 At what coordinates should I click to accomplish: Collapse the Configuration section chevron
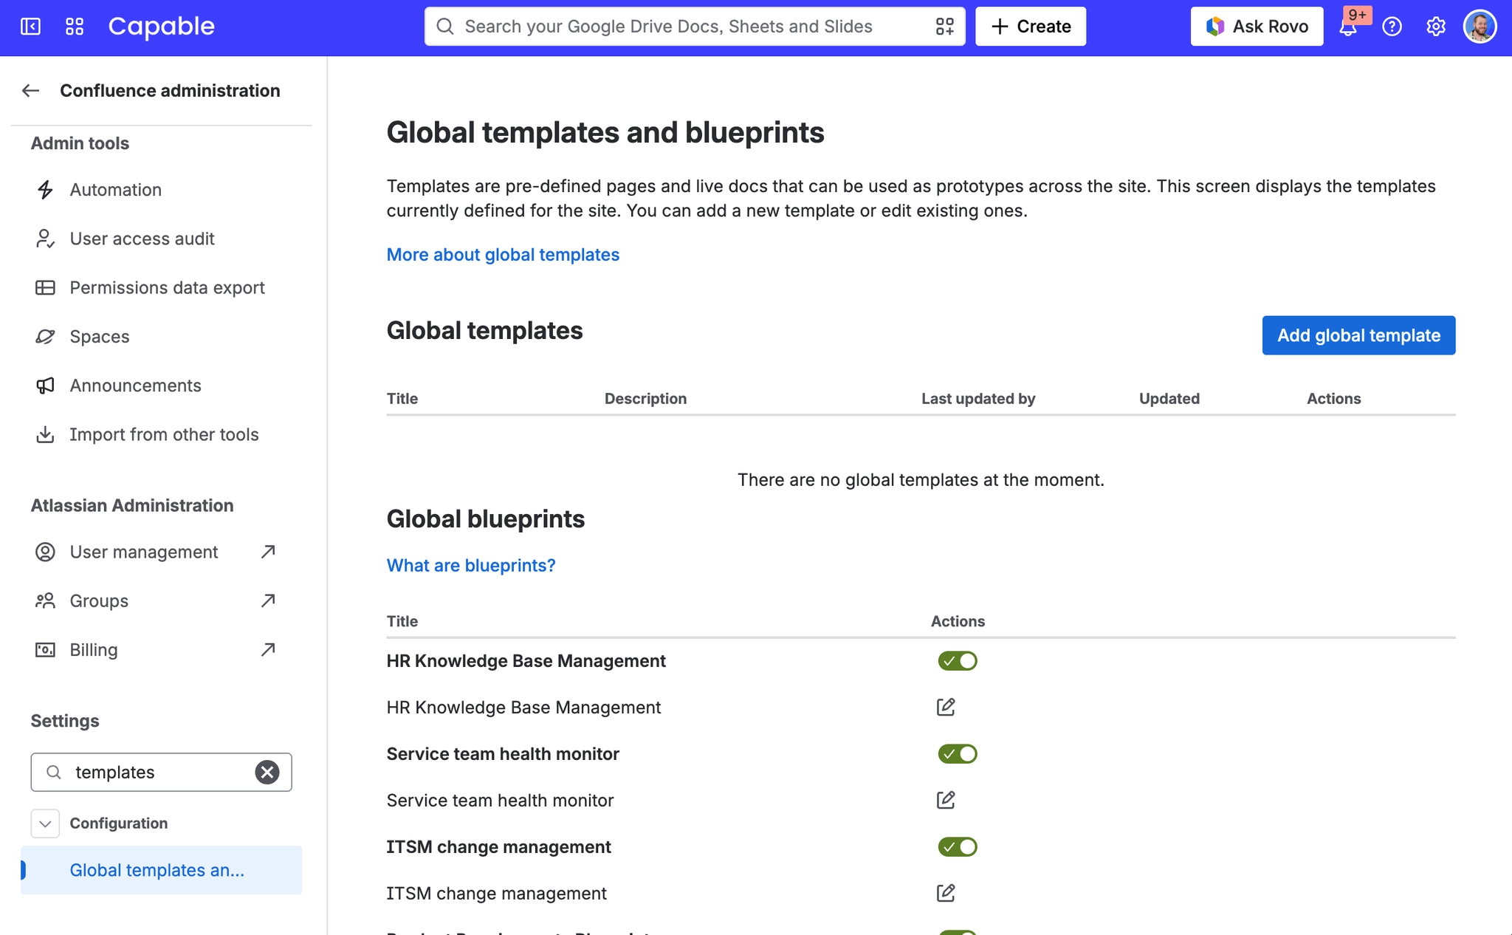pos(45,823)
